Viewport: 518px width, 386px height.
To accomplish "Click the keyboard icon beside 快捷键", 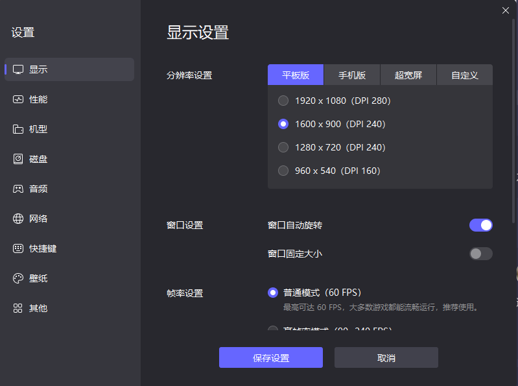I will pos(18,248).
